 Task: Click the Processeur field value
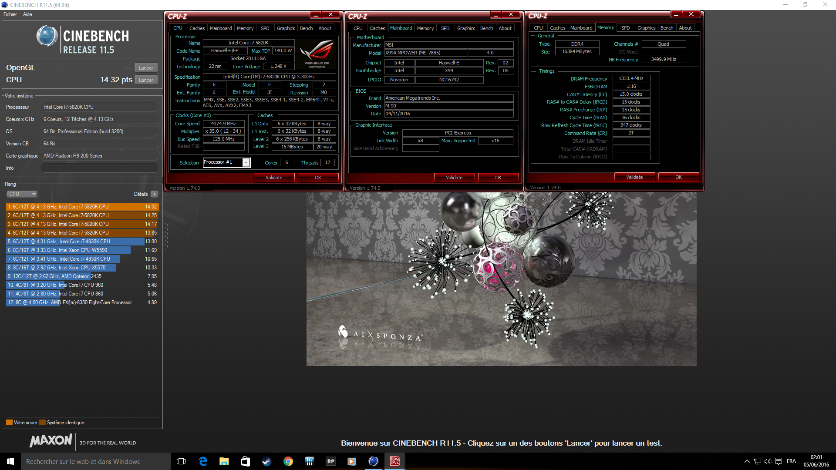(99, 107)
